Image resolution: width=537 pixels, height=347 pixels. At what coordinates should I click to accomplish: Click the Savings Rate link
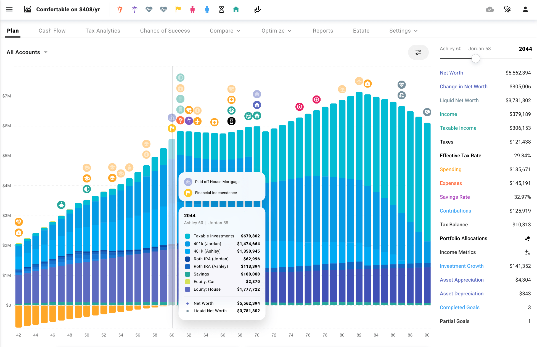[455, 197]
